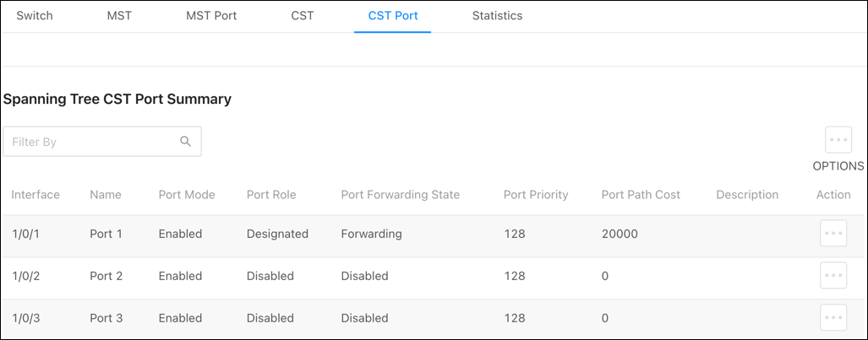The image size is (868, 340).
Task: Open the Statistics tab
Action: tap(497, 15)
